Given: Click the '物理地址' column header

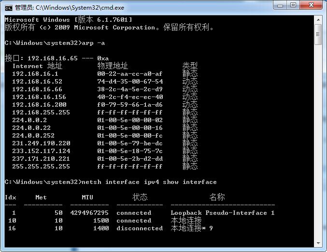Looking at the screenshot, I should (113, 66).
